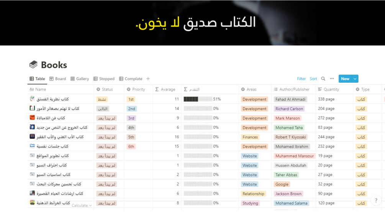Open the Calculate dropdown under Name column

pos(82,205)
